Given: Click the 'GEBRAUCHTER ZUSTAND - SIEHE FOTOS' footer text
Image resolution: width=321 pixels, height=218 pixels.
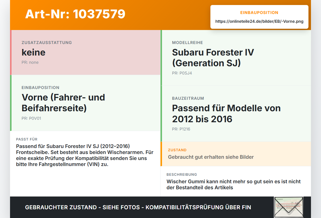Looking at the screenshot, I should coord(138,207).
